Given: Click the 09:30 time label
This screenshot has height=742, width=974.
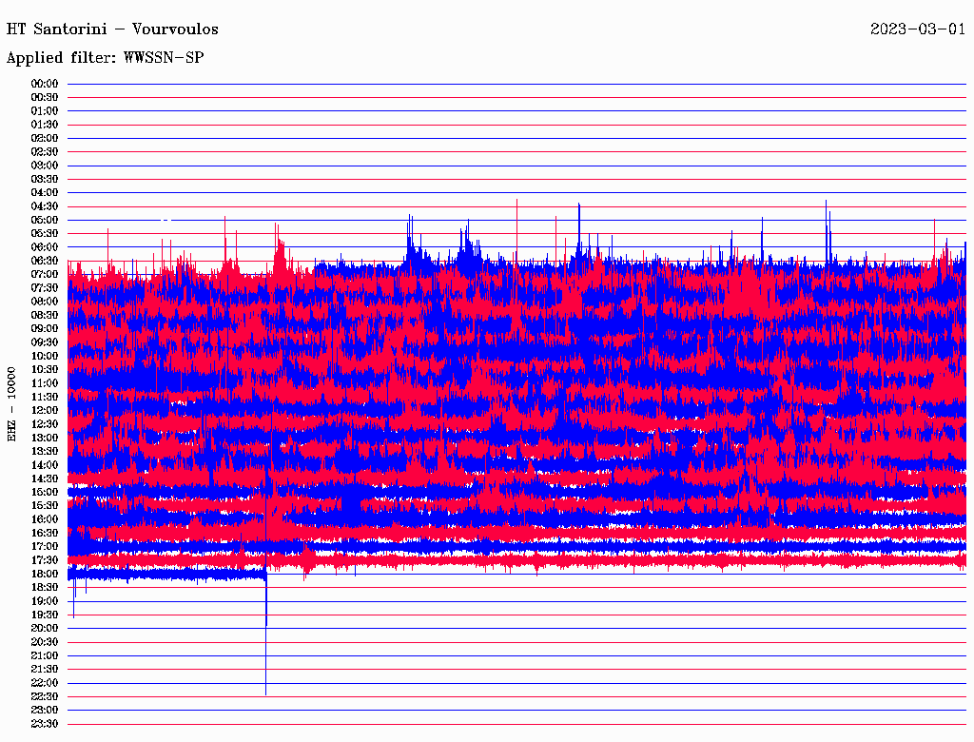Looking at the screenshot, I should 45,342.
